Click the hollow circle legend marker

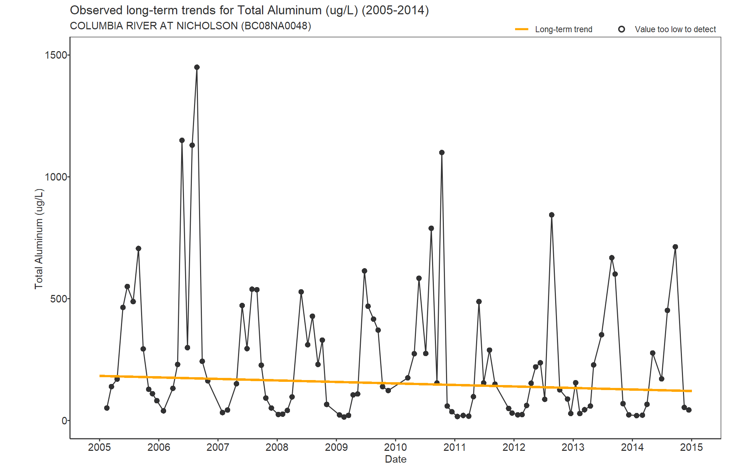622,29
